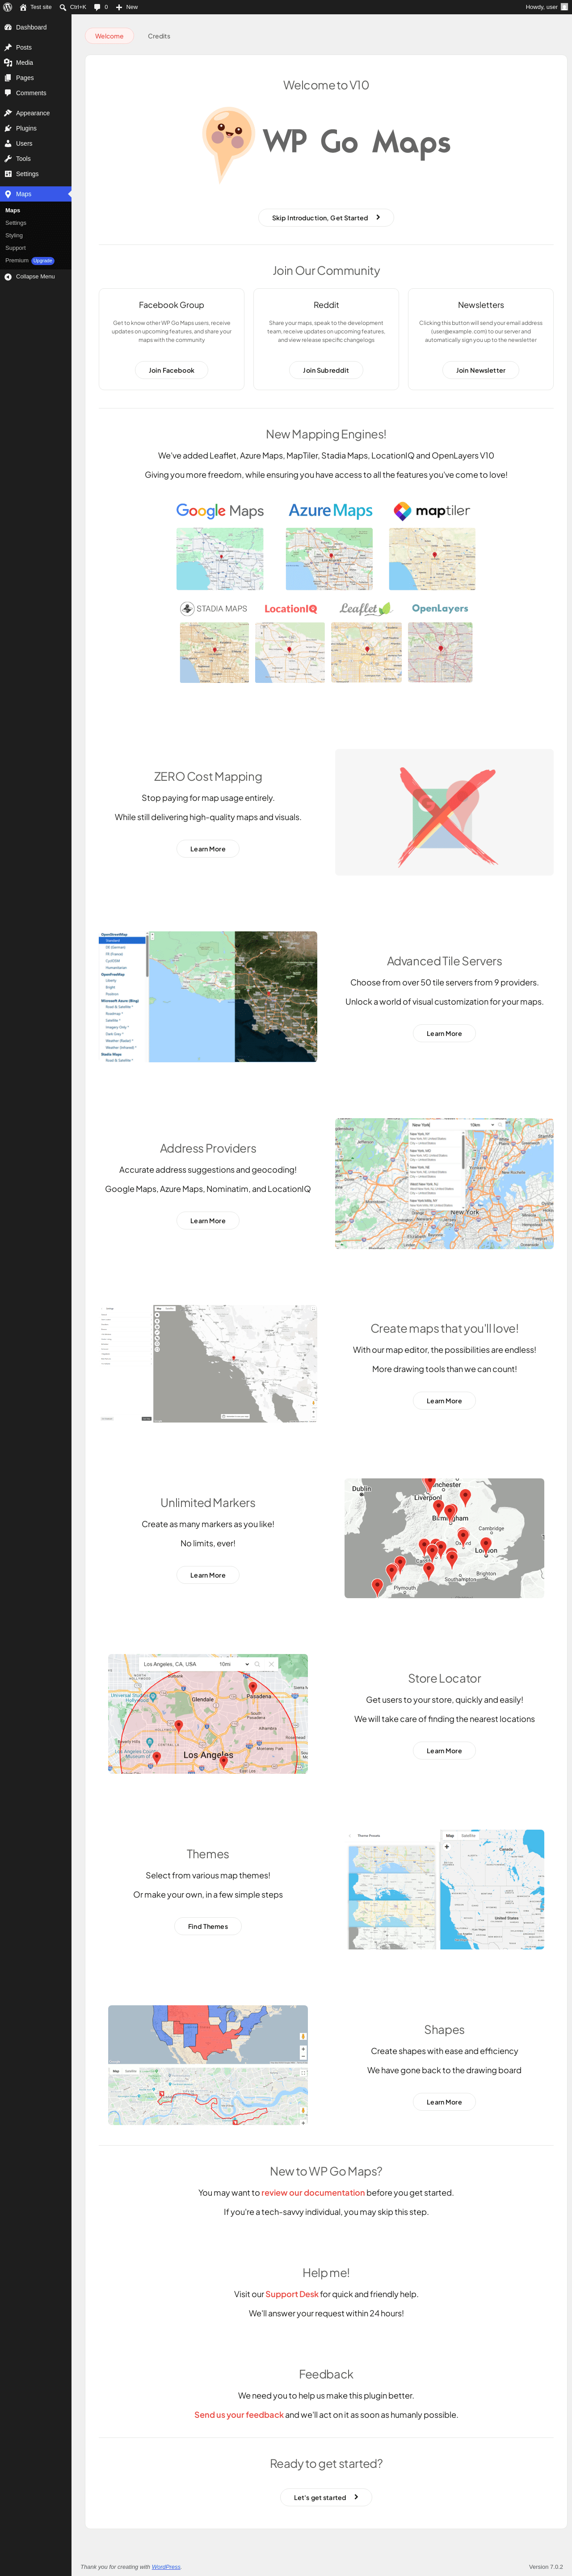Click the Los Angeles store locator map image
572x2576 pixels.
pyautogui.click(x=208, y=1714)
